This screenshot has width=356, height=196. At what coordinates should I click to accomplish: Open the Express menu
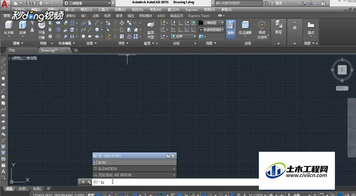tap(191, 10)
